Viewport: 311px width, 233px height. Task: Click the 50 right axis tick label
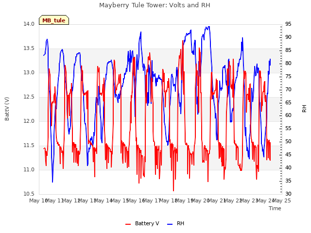click(288, 141)
